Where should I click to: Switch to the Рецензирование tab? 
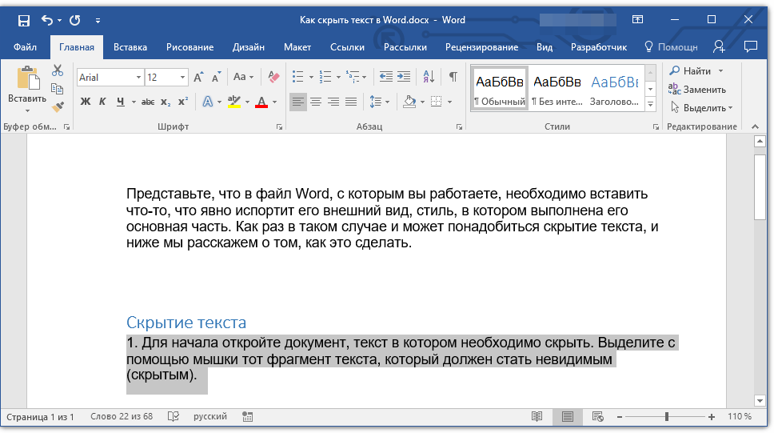click(481, 47)
